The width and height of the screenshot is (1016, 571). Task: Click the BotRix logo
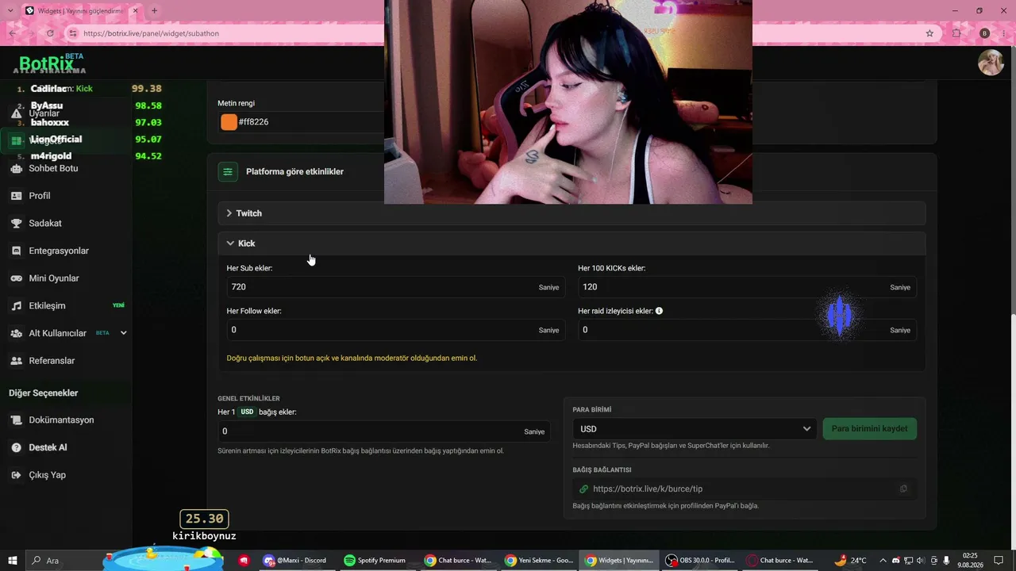(x=46, y=63)
